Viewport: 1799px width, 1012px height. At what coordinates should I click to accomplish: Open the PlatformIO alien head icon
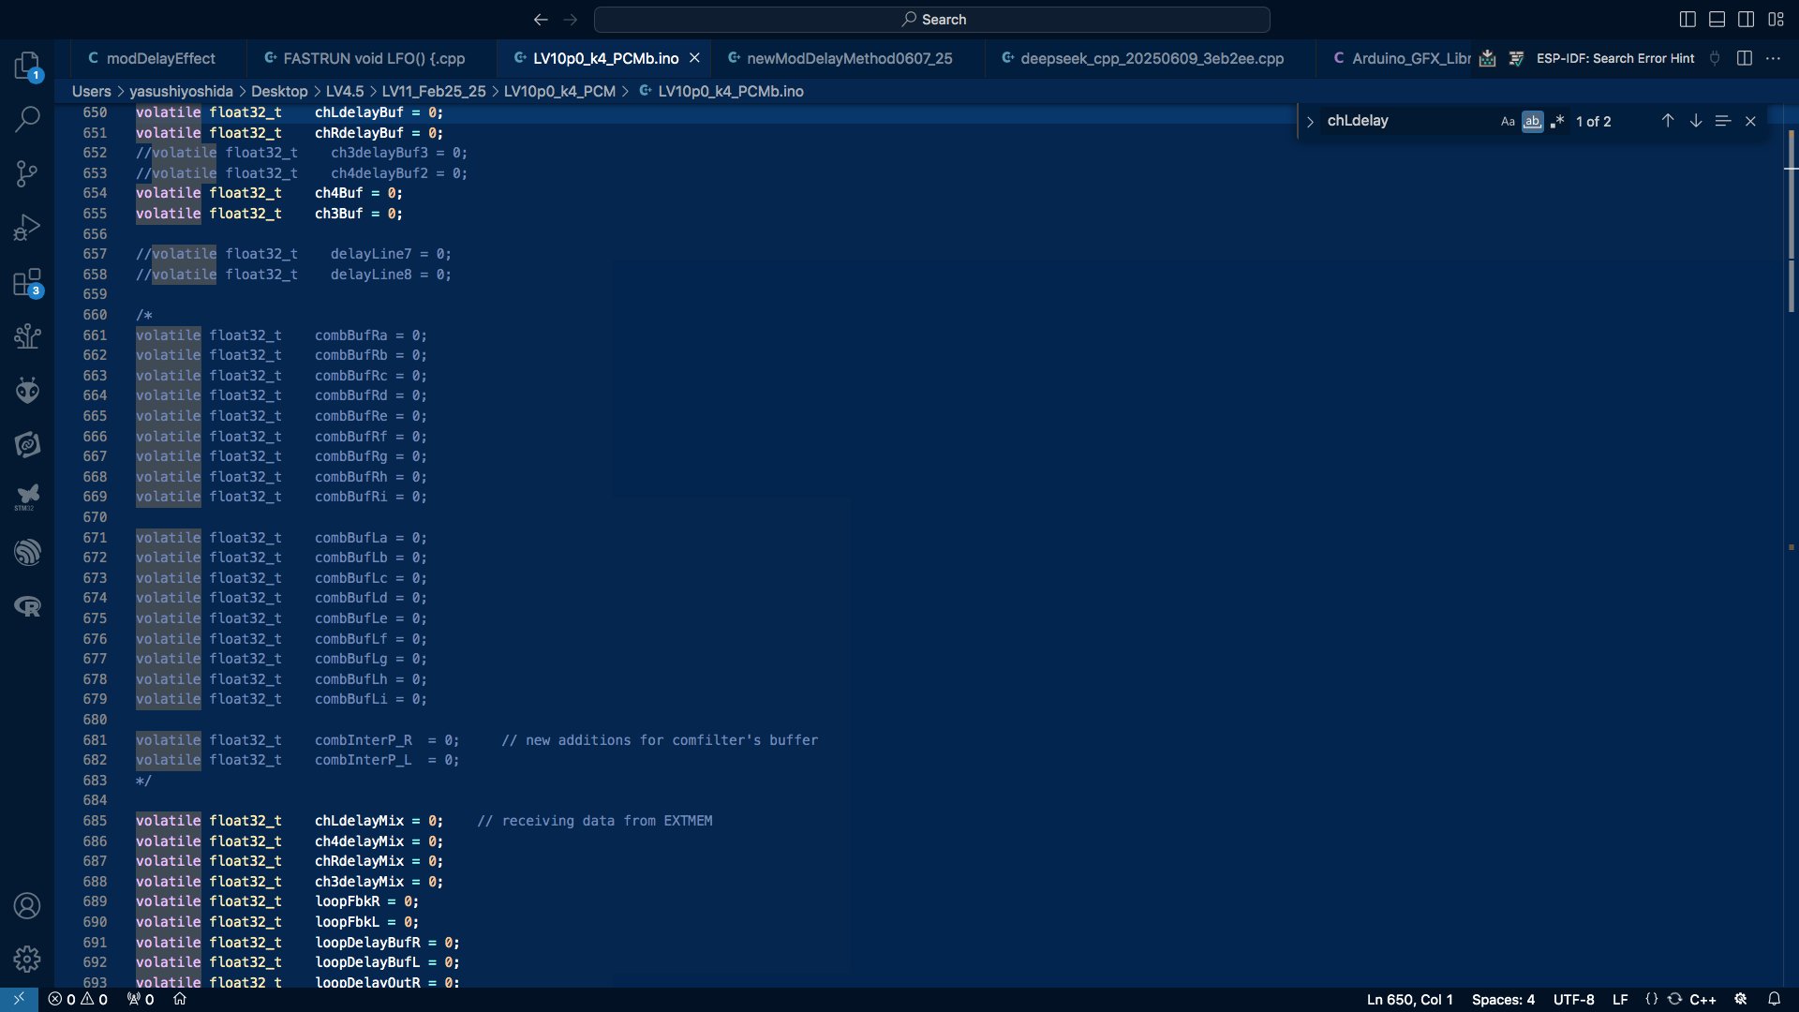[x=27, y=390]
